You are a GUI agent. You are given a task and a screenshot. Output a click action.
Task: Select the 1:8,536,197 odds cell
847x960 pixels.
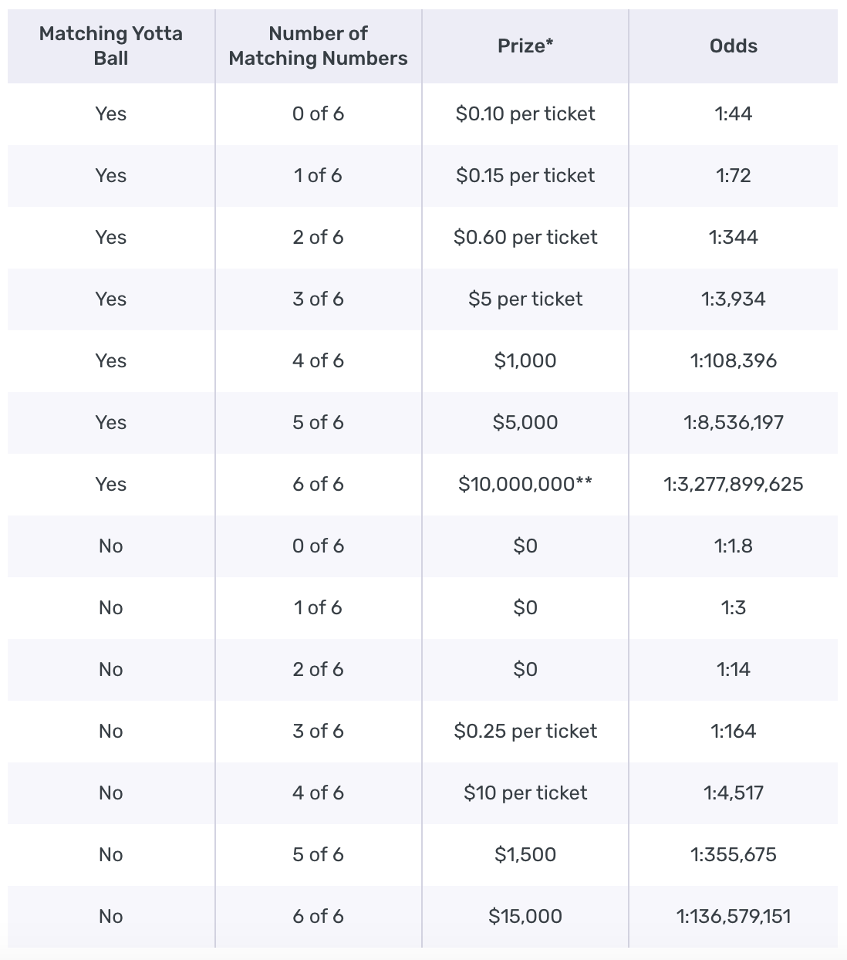(734, 422)
